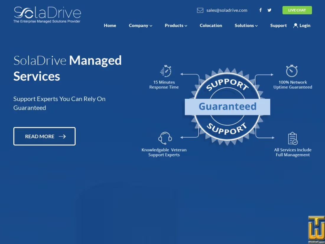Click the sales@soladrive.com email link
This screenshot has width=325, height=244.
coord(227,10)
